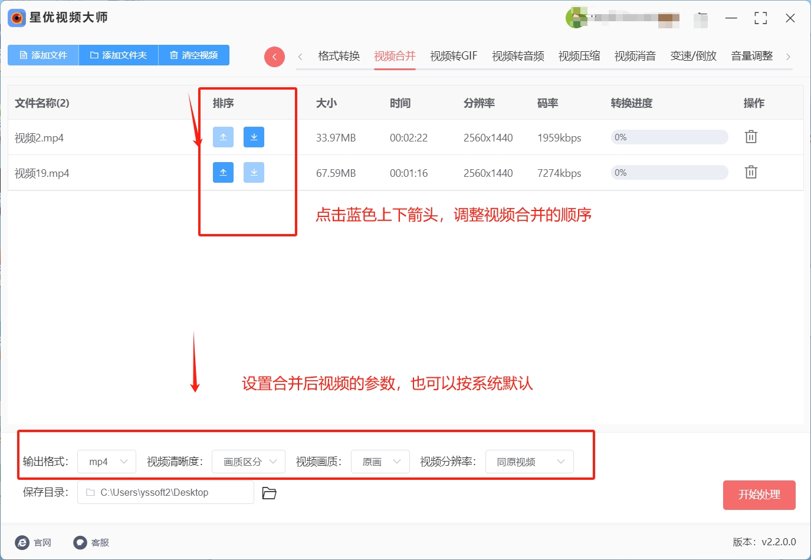Viewport: 811px width, 560px height.
Task: Click size value 67.59MB
Action: click(336, 173)
